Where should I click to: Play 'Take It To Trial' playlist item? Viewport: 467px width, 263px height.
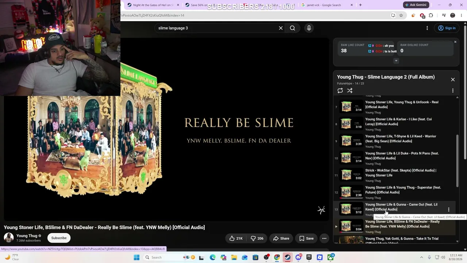coord(394,239)
